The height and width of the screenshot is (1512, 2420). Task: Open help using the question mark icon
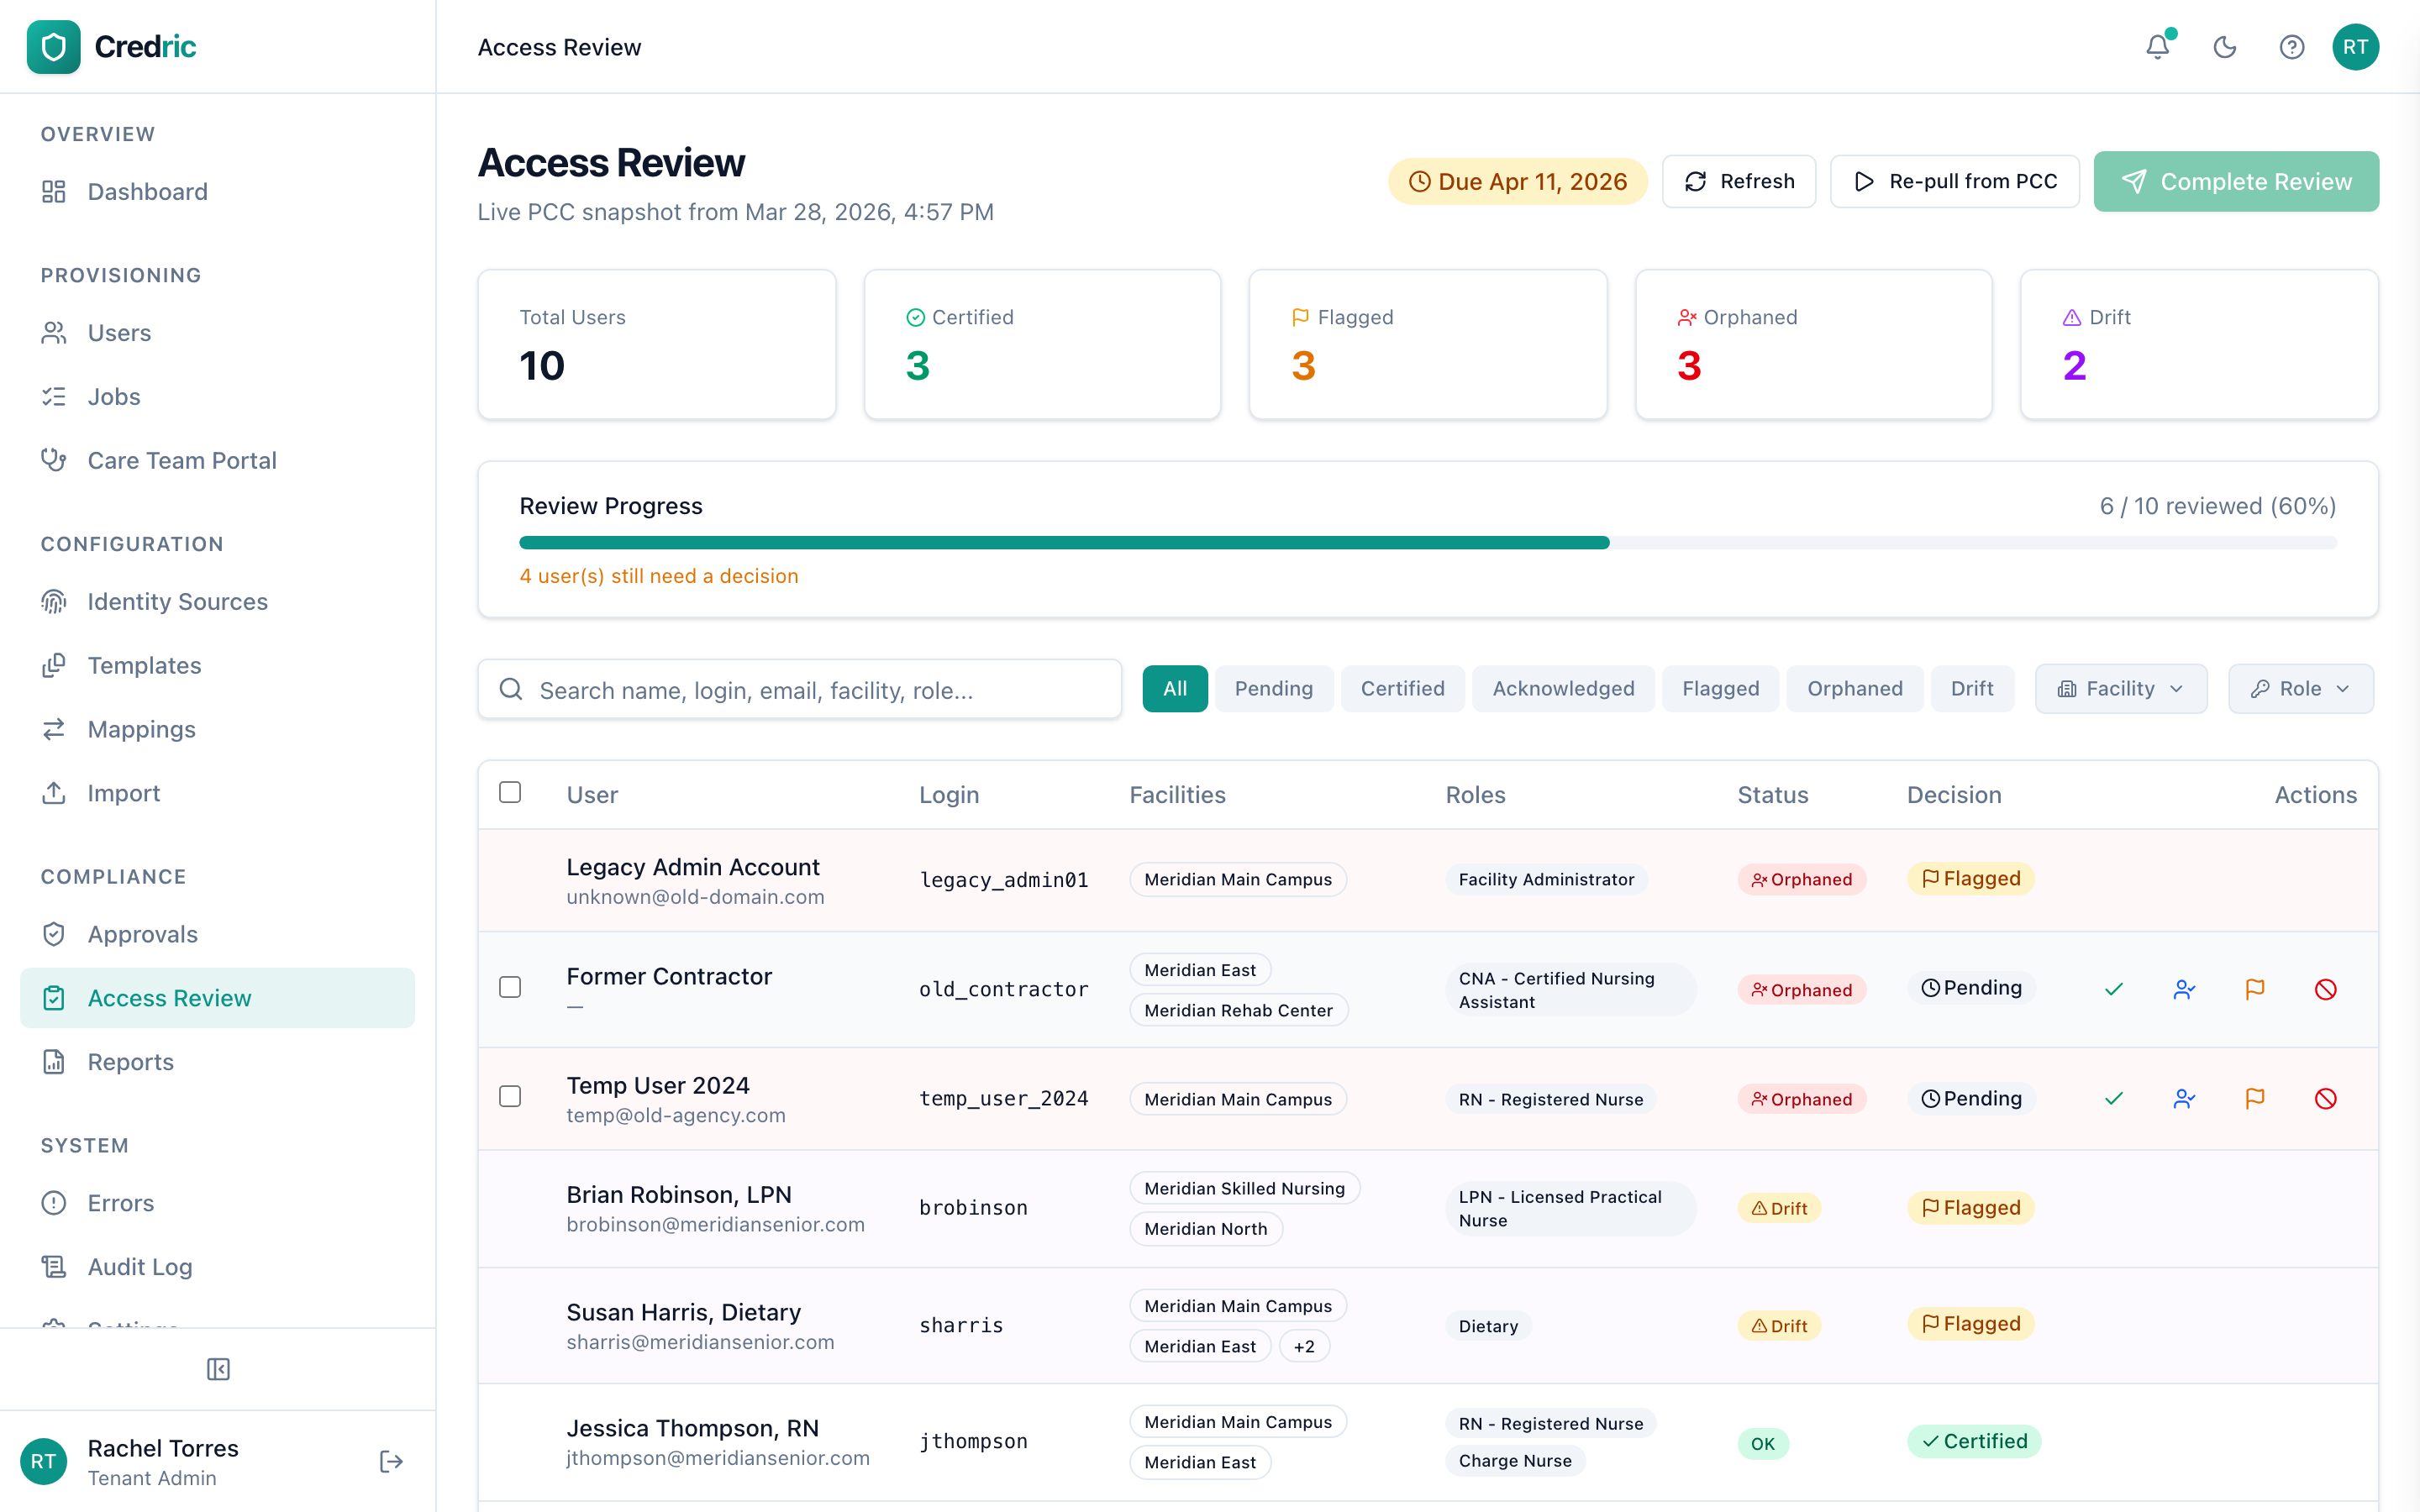tap(2292, 47)
